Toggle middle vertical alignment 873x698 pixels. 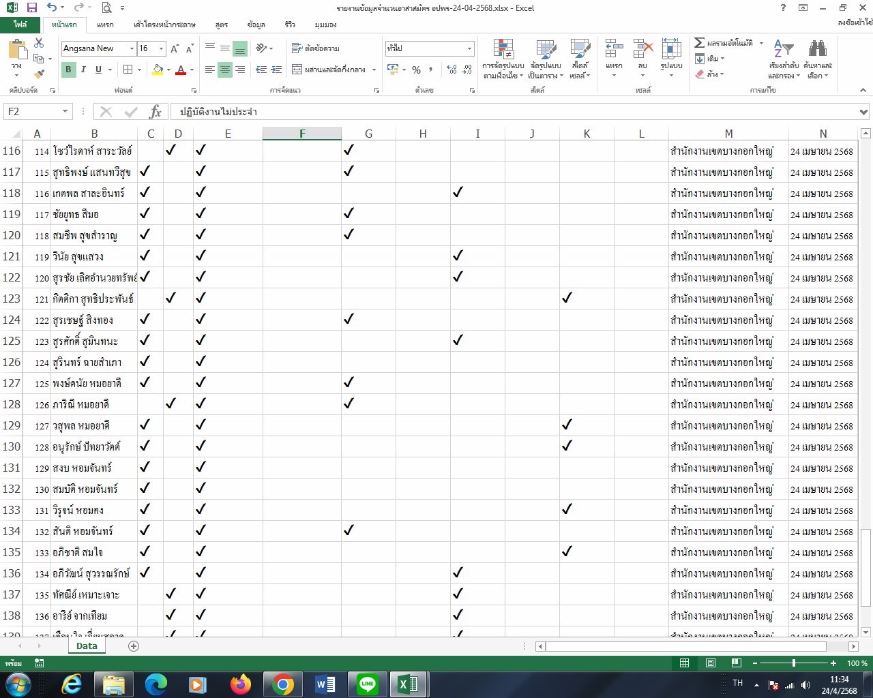point(225,48)
